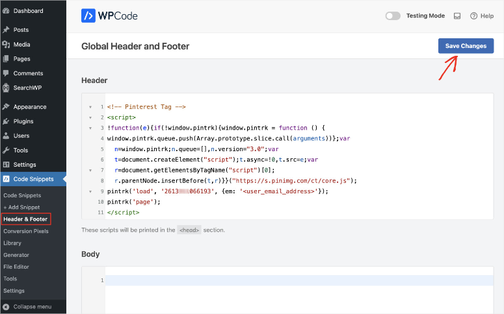Select the Code Snippets main menu
The height and width of the screenshot is (314, 504).
pyautogui.click(x=33, y=179)
